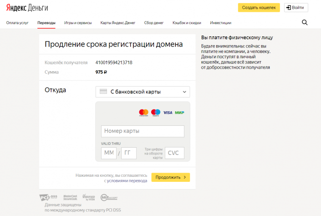Focus the 'Номер карты' input field
This screenshot has height=216, width=321.
(x=143, y=131)
